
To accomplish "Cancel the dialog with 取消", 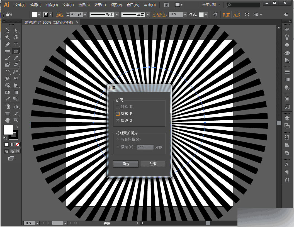I will click(153, 164).
